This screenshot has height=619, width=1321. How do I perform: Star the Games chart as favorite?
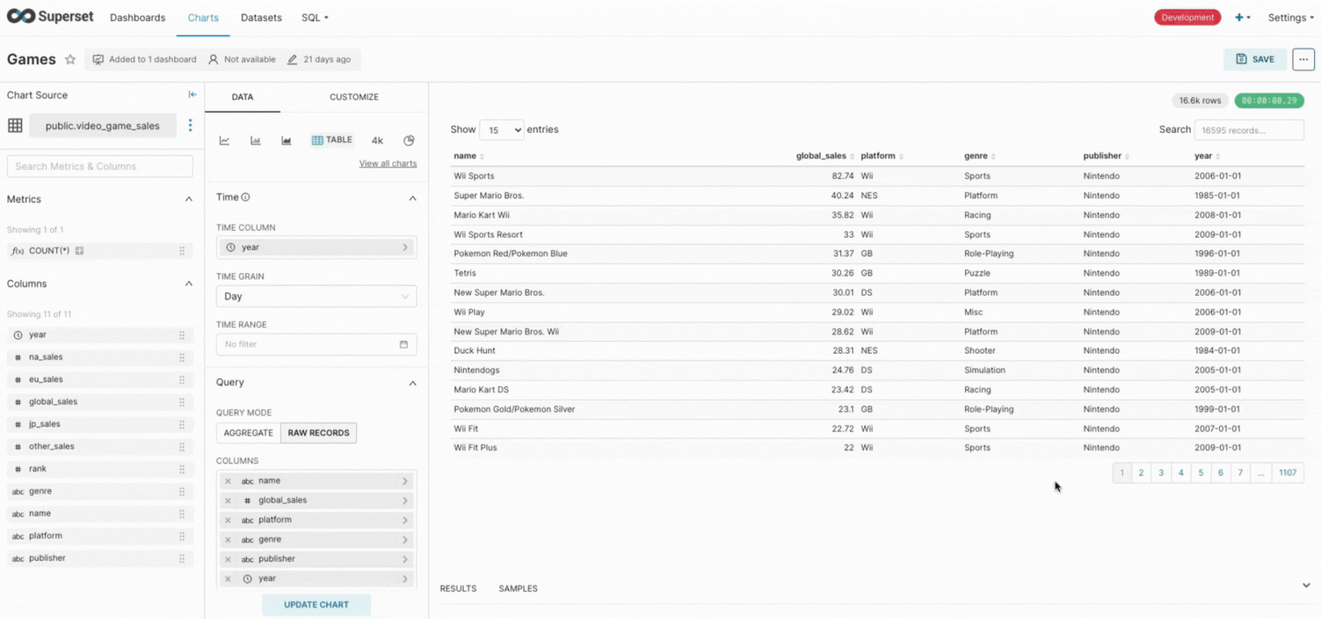[70, 59]
